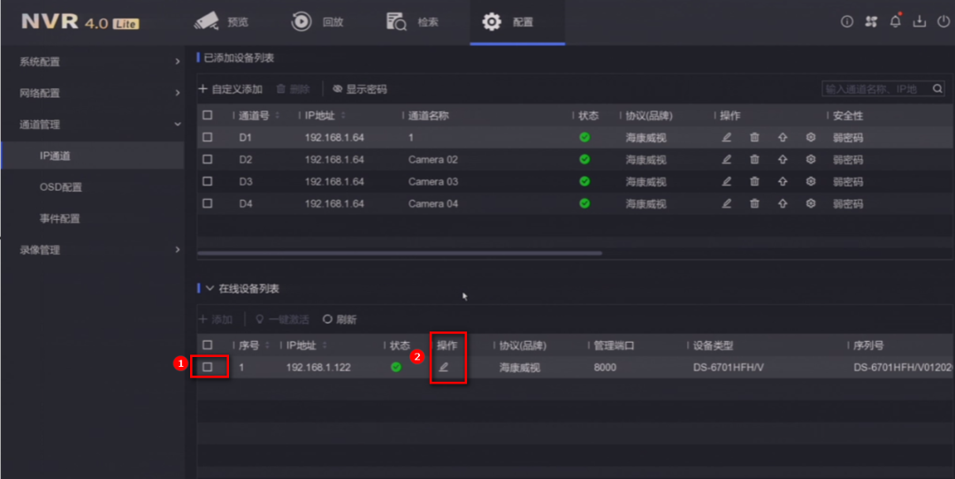
Task: Open settings gear for Camera 04
Action: [811, 203]
